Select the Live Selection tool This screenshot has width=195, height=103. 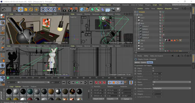point(15,10)
